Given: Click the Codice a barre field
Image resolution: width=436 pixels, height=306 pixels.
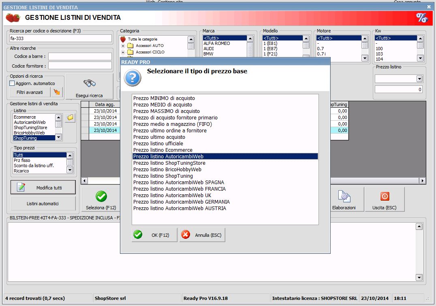Looking at the screenshot, I should (x=80, y=56).
